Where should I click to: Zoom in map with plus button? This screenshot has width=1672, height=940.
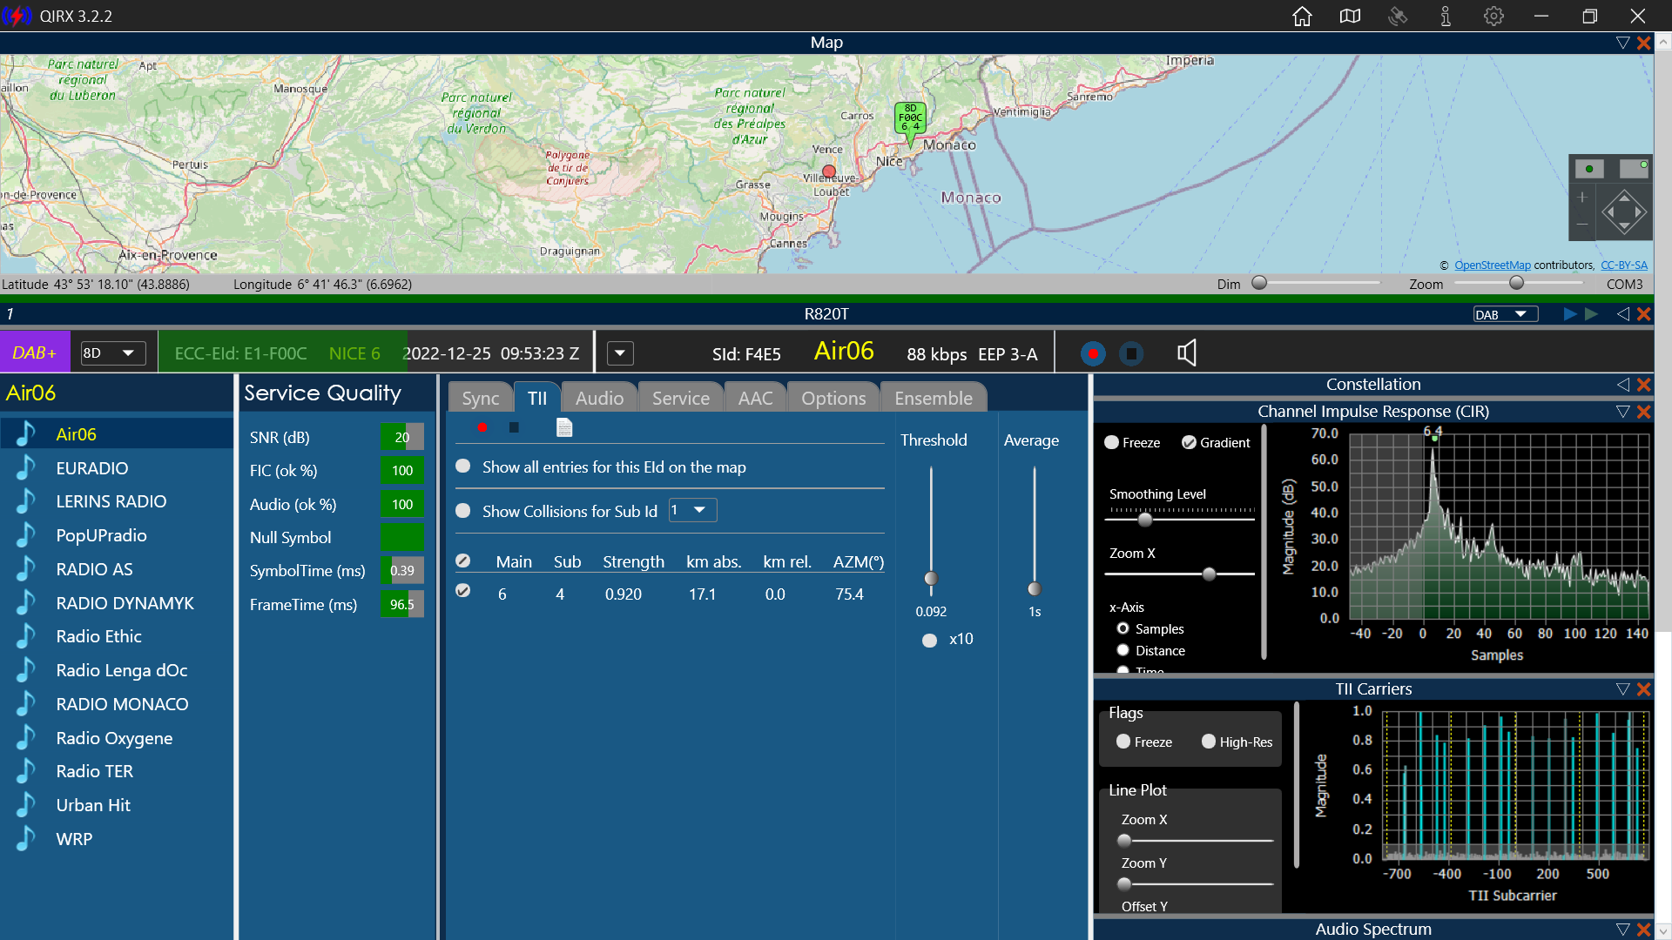1582,198
